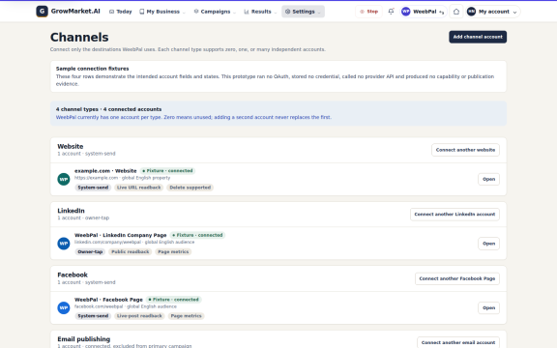Go to the Today page
This screenshot has height=348, width=557.
click(121, 12)
